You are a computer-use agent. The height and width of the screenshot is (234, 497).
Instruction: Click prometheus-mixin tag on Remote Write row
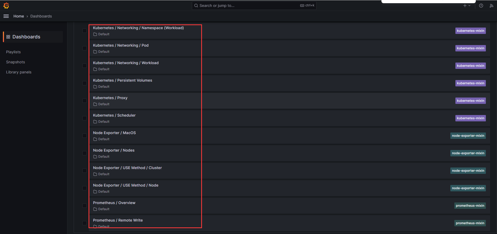(470, 223)
